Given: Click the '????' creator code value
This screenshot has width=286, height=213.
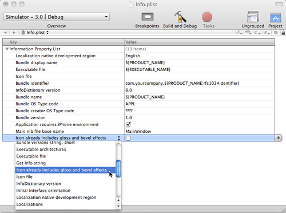Looking at the screenshot, I should [x=200, y=111].
